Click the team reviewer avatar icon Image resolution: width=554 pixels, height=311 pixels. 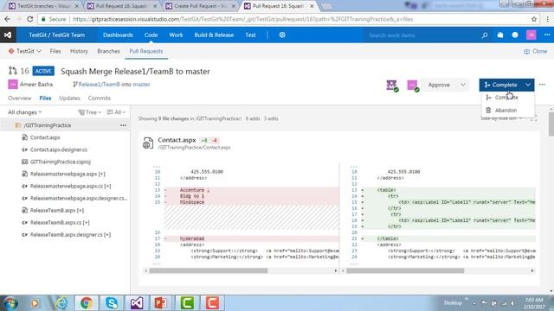[392, 86]
